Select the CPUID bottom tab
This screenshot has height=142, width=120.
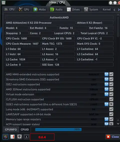pos(25,130)
